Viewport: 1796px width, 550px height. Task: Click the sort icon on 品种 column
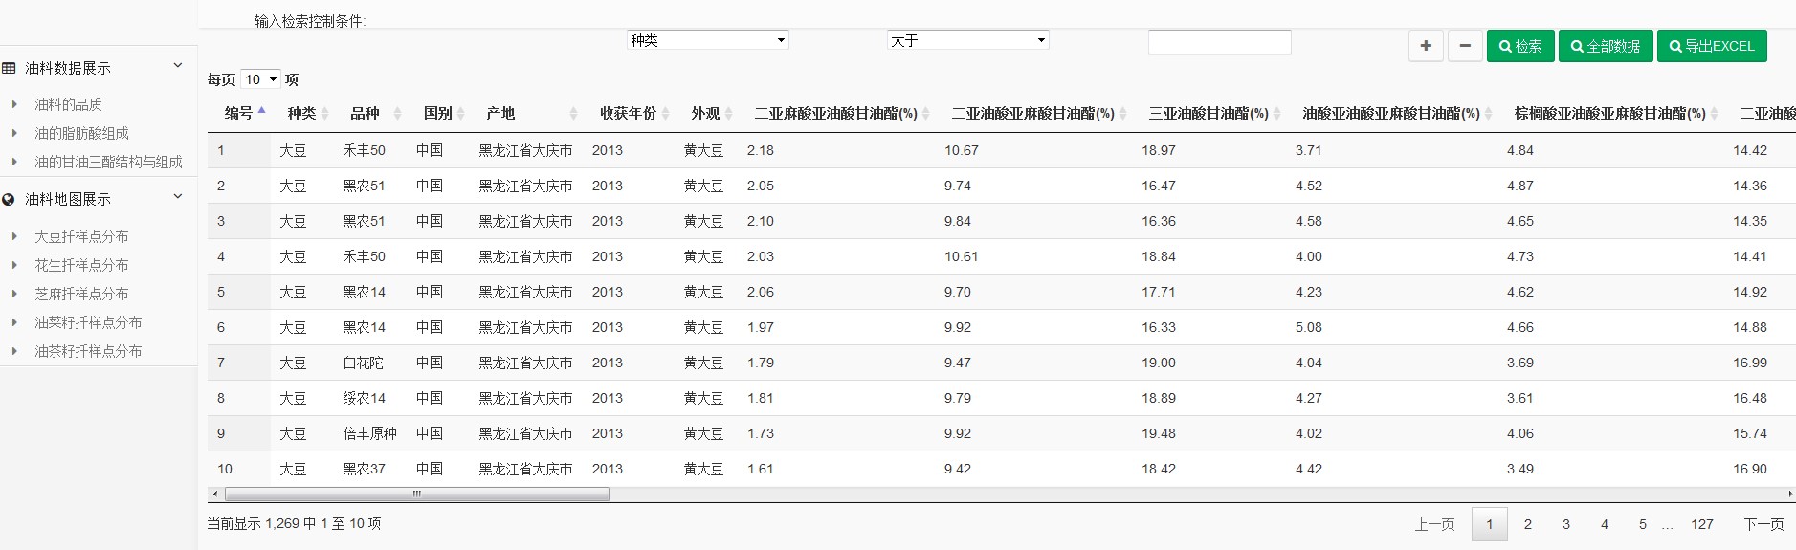tap(397, 114)
